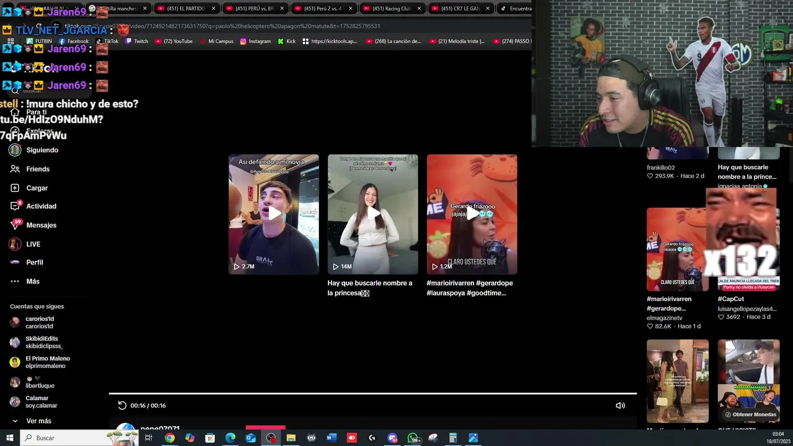The width and height of the screenshot is (793, 446).
Task: Switch to the Encuentra TikTok tab
Action: [515, 9]
